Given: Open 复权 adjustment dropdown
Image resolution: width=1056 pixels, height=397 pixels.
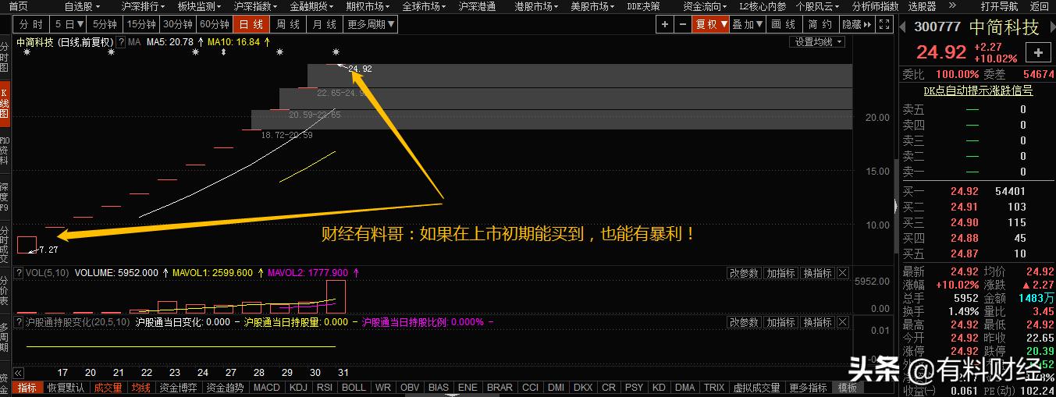Looking at the screenshot, I should pyautogui.click(x=711, y=24).
